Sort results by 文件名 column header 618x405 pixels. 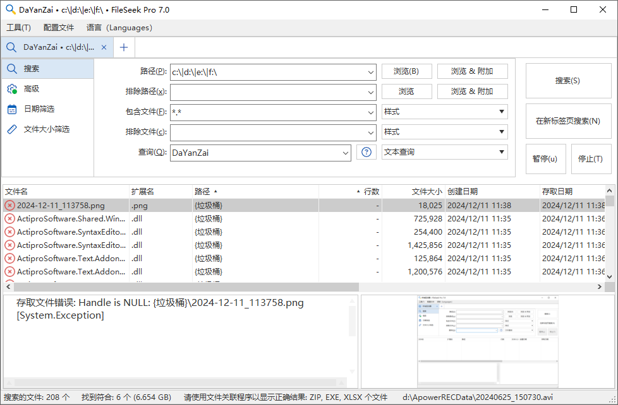coord(66,192)
